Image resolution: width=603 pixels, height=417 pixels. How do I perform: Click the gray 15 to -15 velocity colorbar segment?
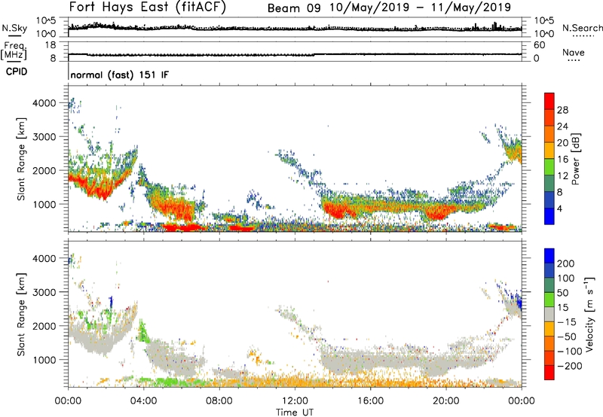(x=549, y=315)
